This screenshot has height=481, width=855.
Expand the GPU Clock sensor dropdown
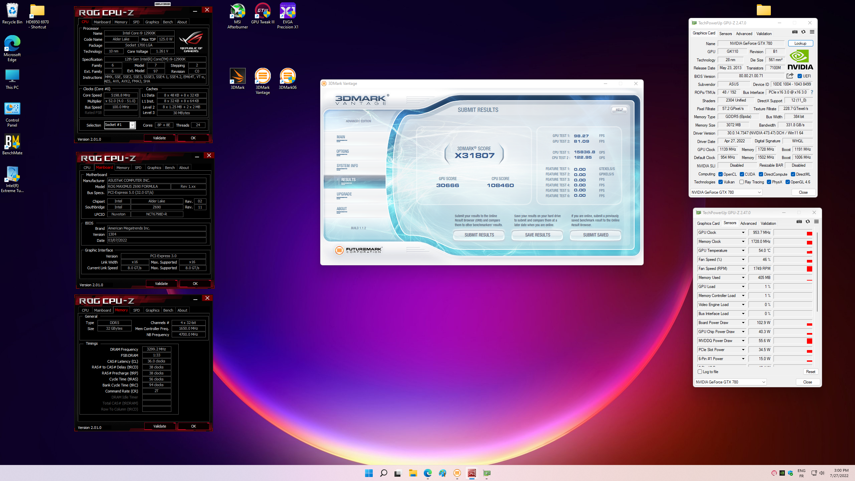(x=743, y=232)
